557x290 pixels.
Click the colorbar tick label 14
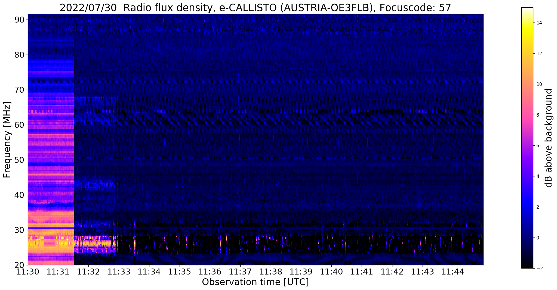coord(539,23)
